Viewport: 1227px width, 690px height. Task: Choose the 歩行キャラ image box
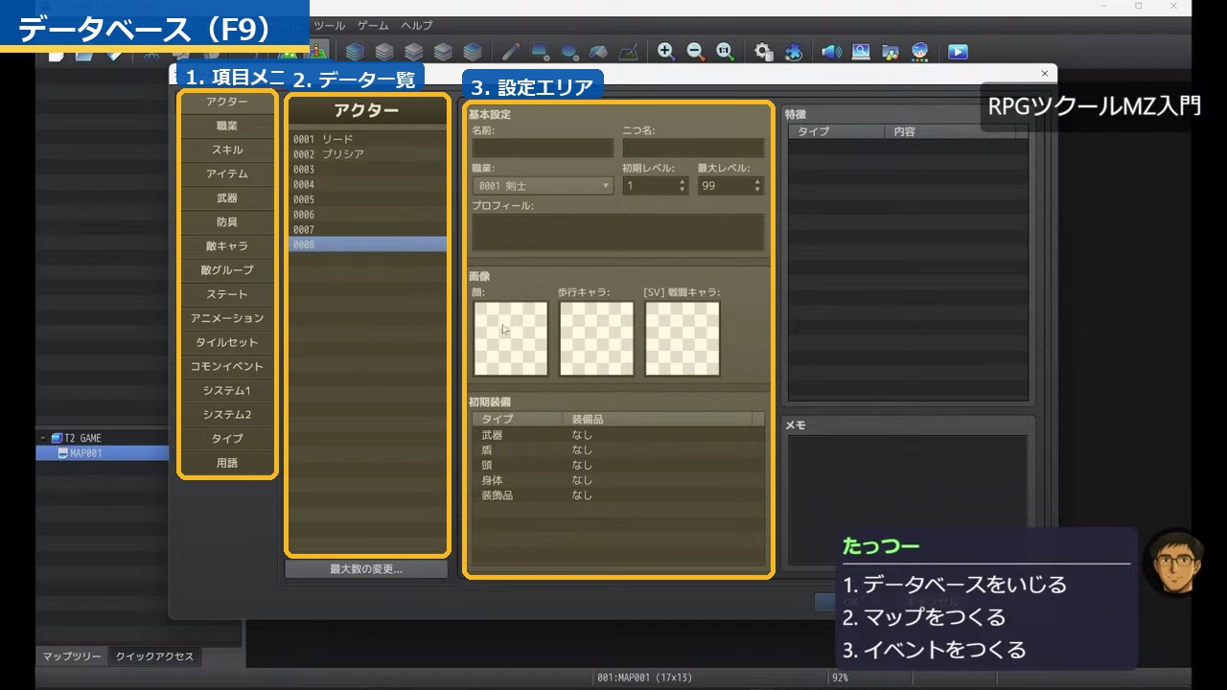point(596,338)
